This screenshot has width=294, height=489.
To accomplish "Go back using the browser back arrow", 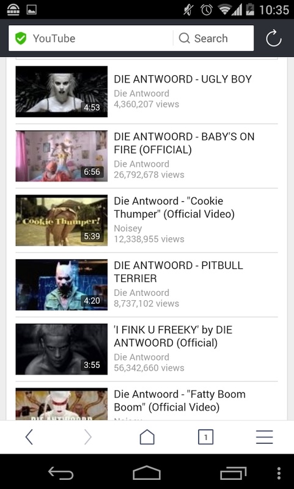I will [x=29, y=436].
